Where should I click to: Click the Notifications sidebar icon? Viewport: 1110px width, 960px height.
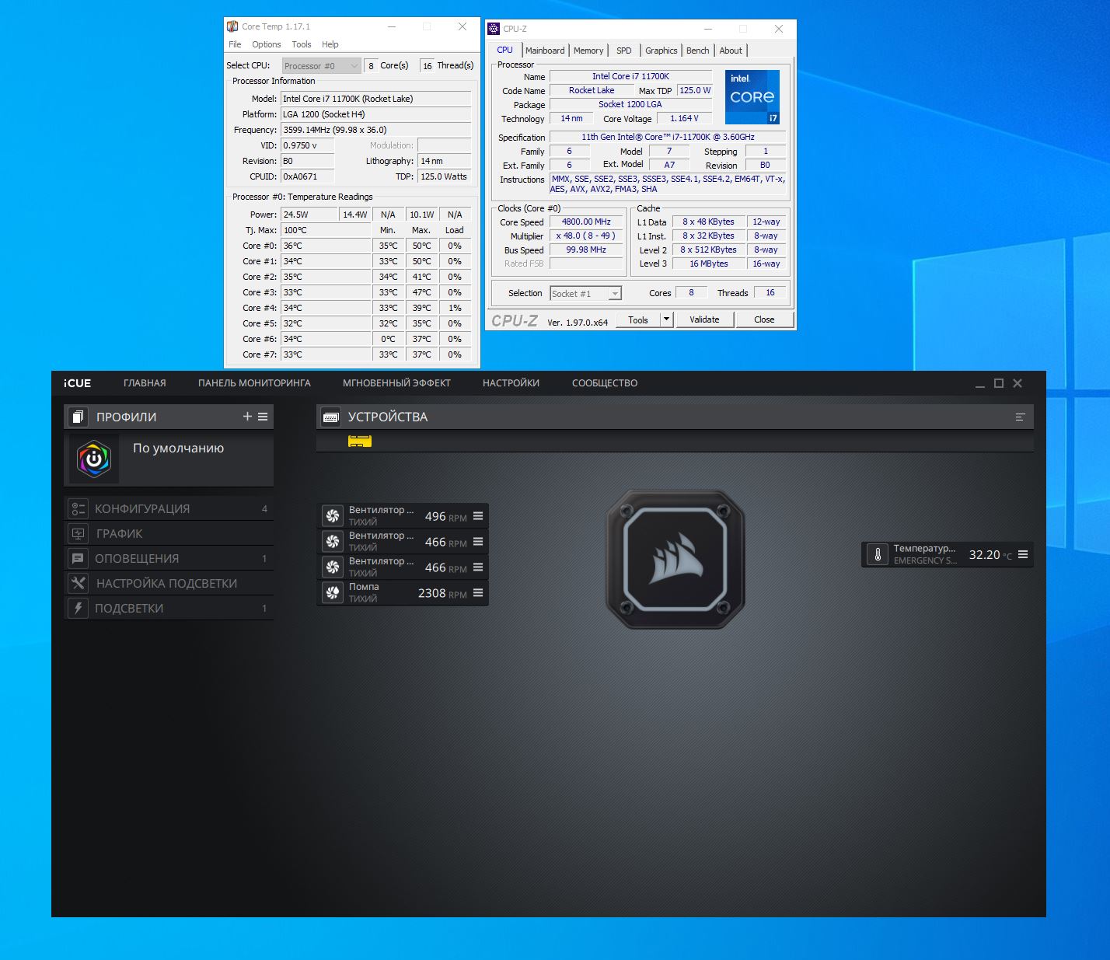(78, 558)
